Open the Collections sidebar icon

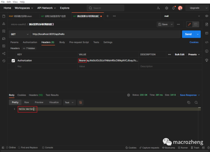coord(4,16)
